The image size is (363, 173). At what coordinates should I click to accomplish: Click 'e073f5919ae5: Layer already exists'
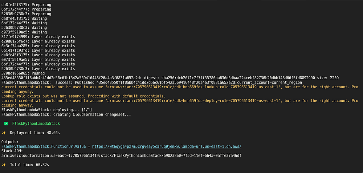pos(38,60)
